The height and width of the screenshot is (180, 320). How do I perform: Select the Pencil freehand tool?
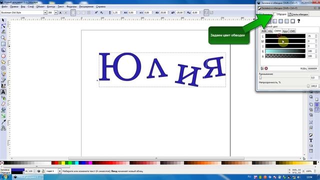[x=3, y=74]
